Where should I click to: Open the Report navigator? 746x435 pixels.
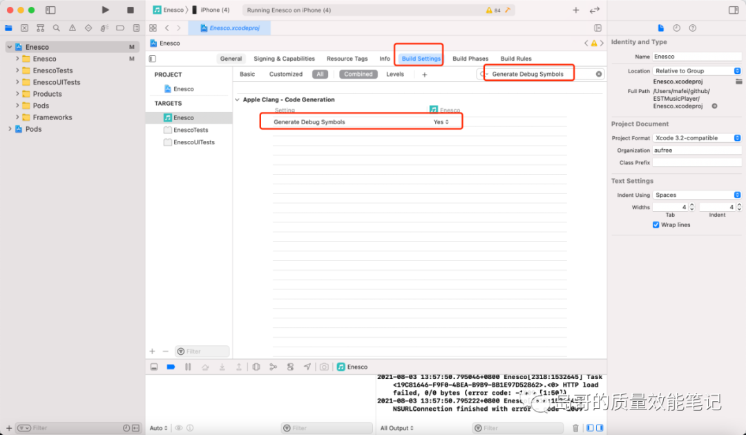[136, 28]
